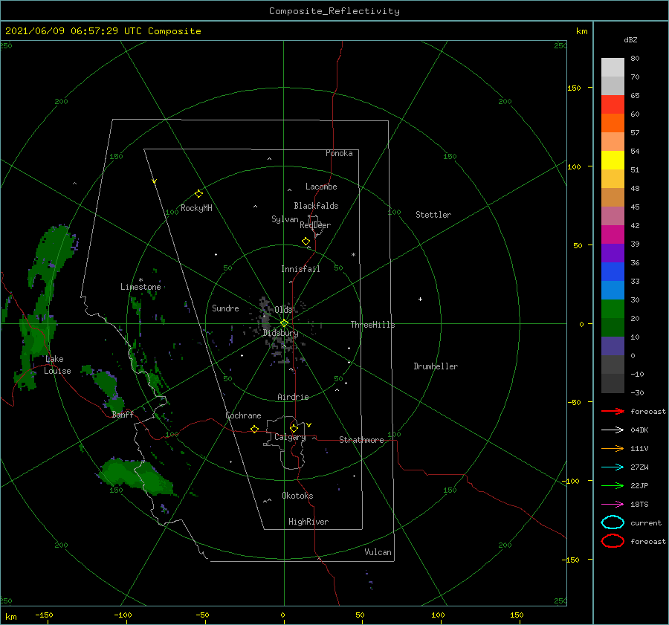Click the radar center diamond at Olds
This screenshot has height=625, width=669.
pyautogui.click(x=284, y=323)
